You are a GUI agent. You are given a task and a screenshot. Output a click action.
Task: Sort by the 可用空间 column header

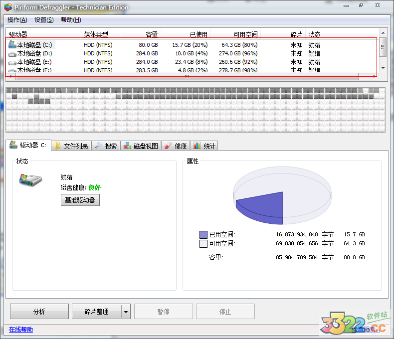(x=235, y=34)
